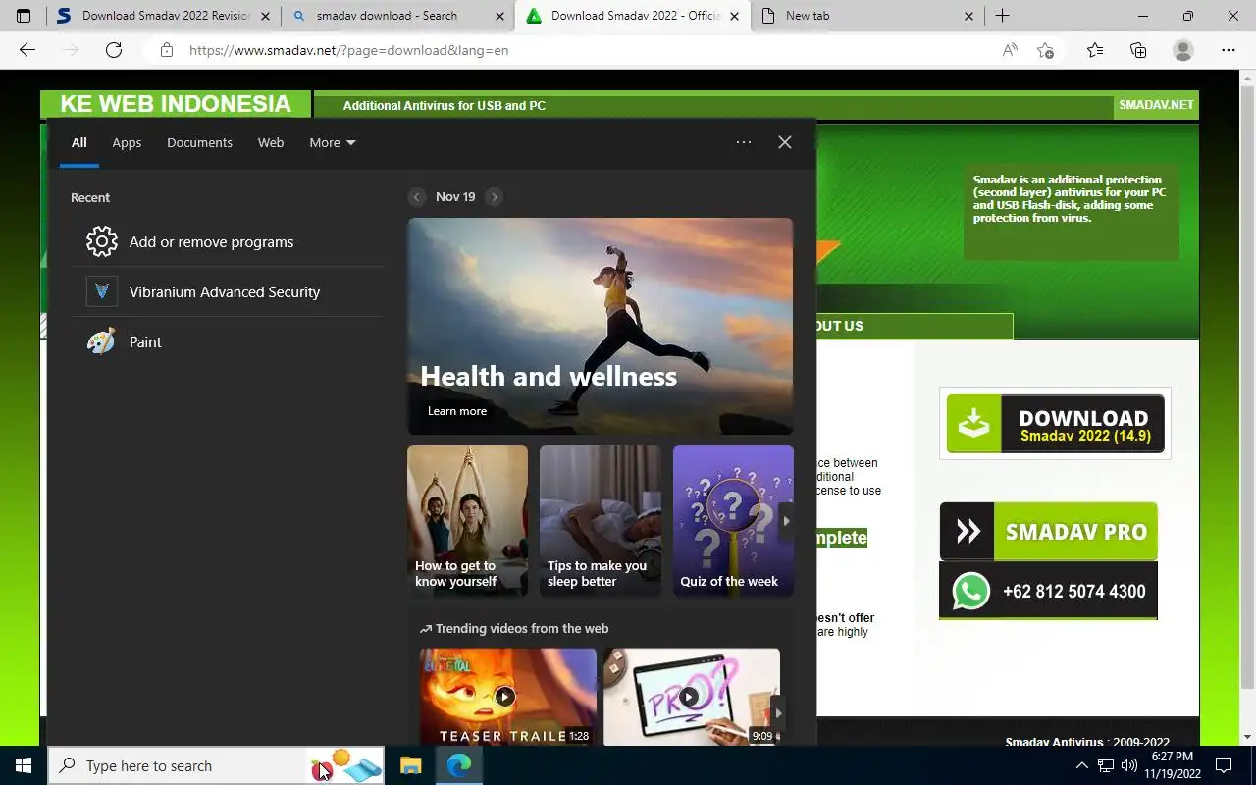Click the SMADAV.NET header link
1256x785 pixels.
(1156, 105)
